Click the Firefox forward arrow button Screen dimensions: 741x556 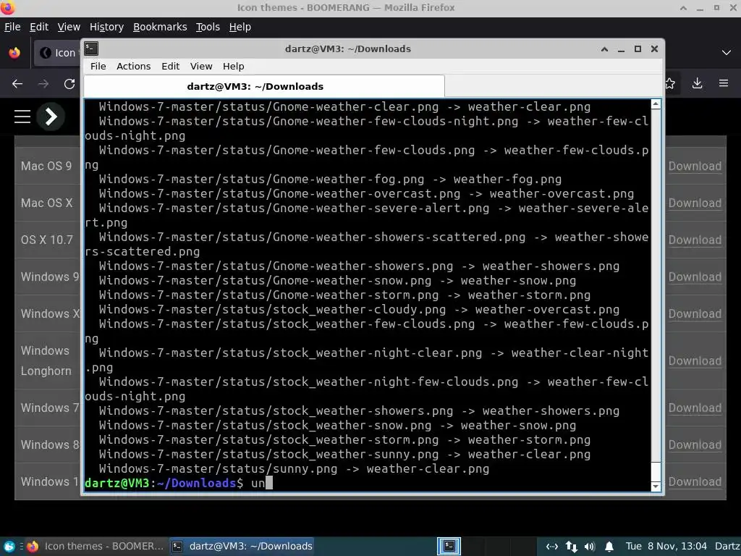[43, 84]
